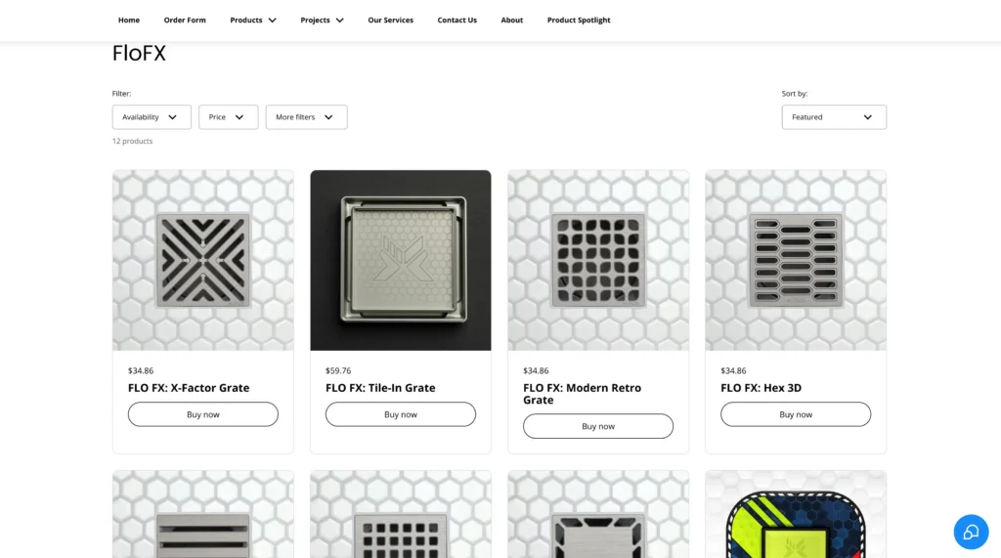Buy the Hex 3D grate now
The height and width of the screenshot is (558, 1001).
coord(796,414)
